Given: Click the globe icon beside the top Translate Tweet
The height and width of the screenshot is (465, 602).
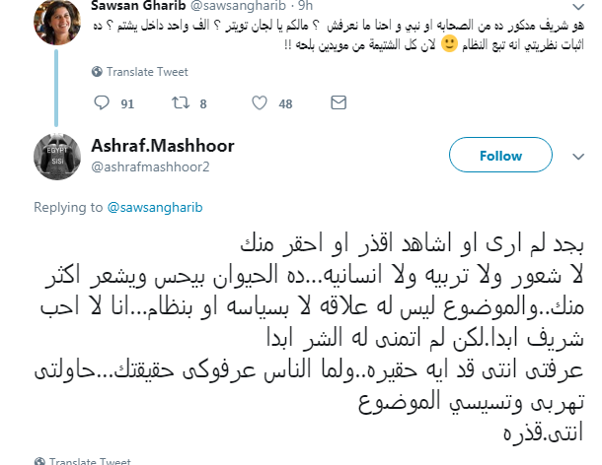Looking at the screenshot, I should 95,73.
